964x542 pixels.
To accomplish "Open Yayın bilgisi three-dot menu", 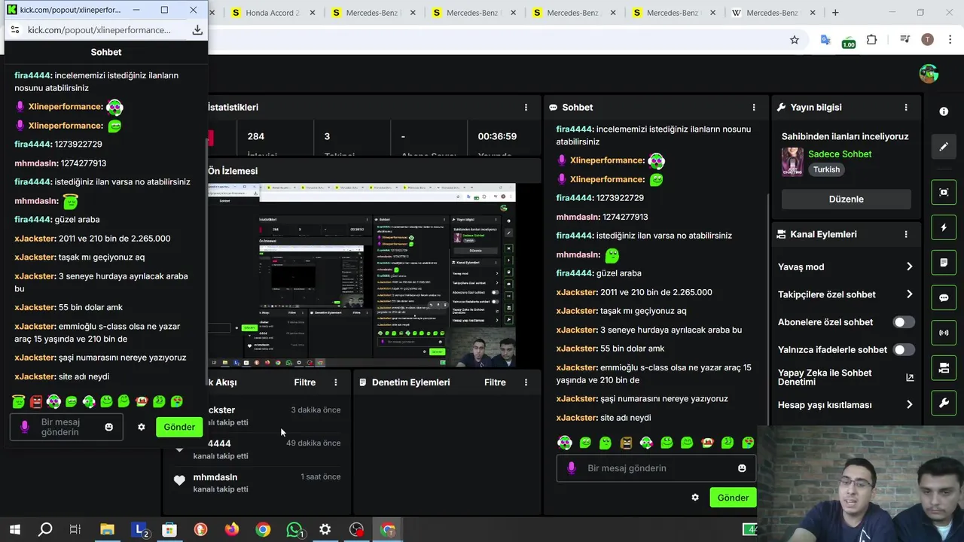I will (906, 108).
